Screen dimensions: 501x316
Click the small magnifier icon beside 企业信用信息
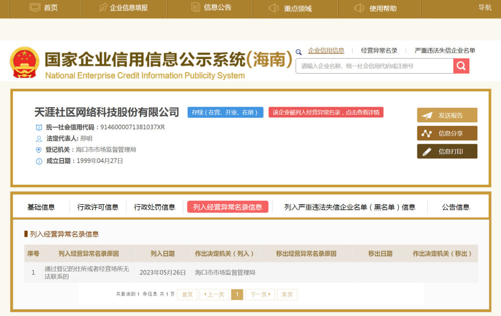(299, 52)
